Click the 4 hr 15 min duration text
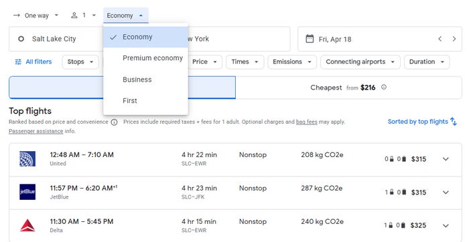The image size is (469, 242). pos(199,222)
